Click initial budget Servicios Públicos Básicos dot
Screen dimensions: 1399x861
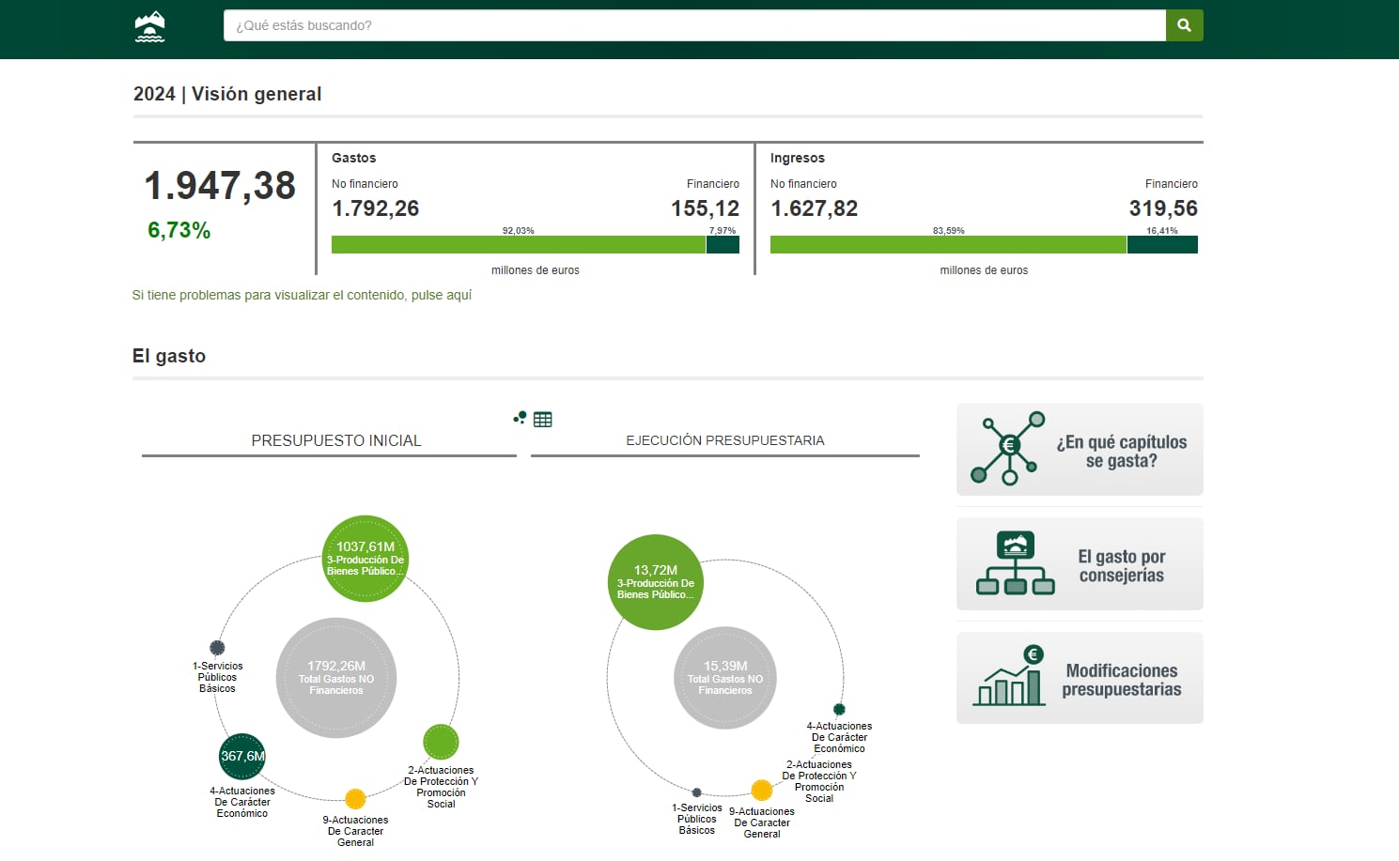coord(217,648)
